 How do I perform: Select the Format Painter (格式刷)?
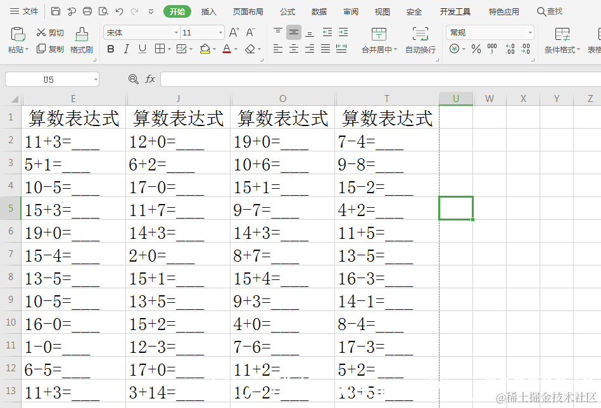coord(81,41)
